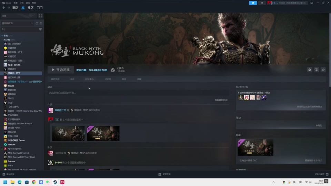Click the cloud status icon
The height and width of the screenshot is (186, 331).
(113, 70)
